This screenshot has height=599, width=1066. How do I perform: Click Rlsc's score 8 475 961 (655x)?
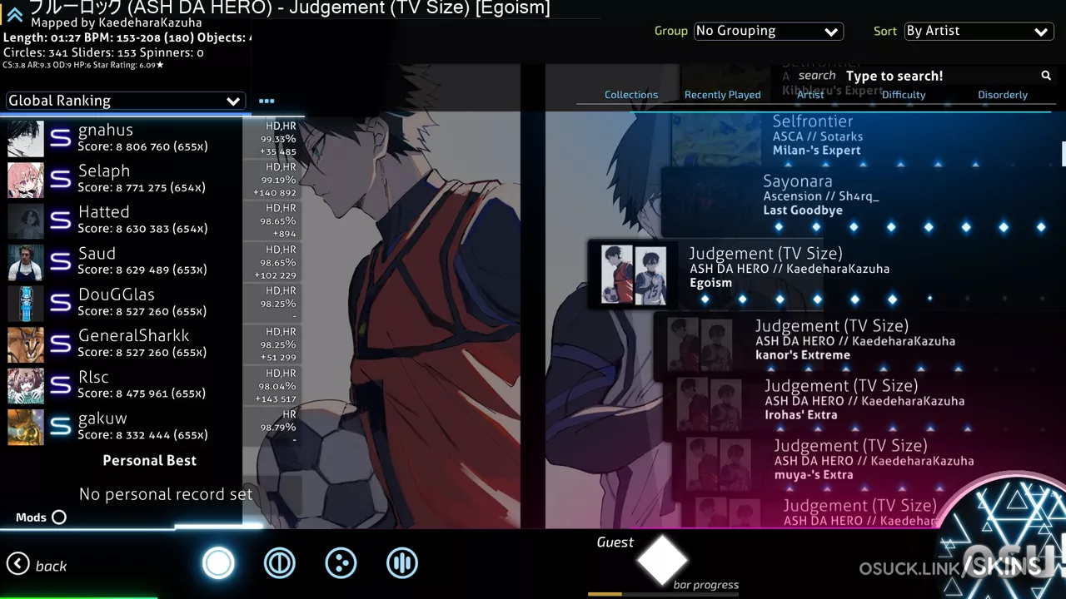(x=142, y=394)
